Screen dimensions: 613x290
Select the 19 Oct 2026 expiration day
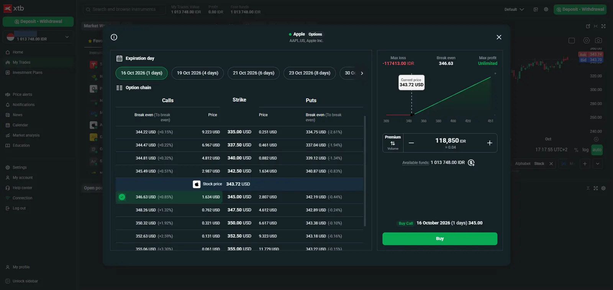(198, 73)
